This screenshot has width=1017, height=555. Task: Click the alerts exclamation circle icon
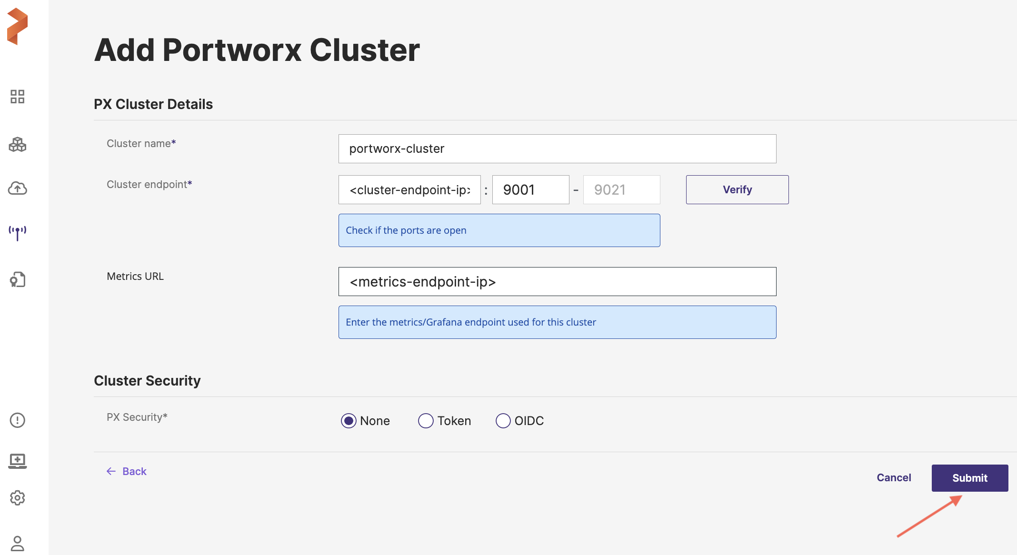[18, 420]
